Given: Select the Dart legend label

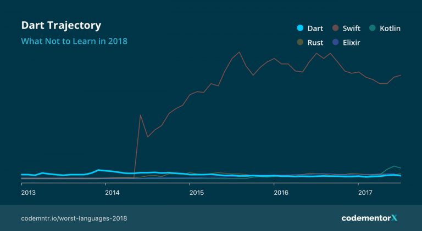Looking at the screenshot, I should click(x=315, y=28).
